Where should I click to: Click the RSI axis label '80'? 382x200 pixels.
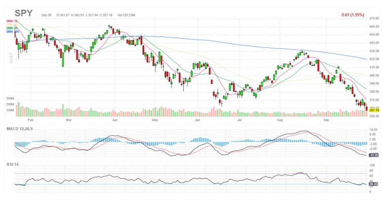(x=371, y=171)
